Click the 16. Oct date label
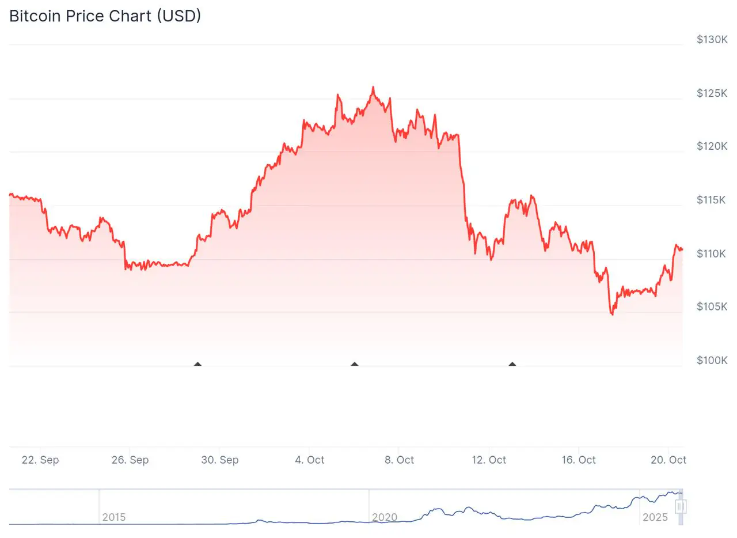737x538 pixels. (x=579, y=460)
